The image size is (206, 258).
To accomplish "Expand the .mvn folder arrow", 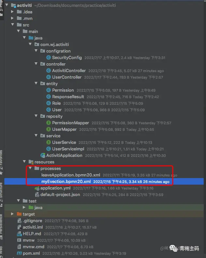I will (x=12, y=18).
